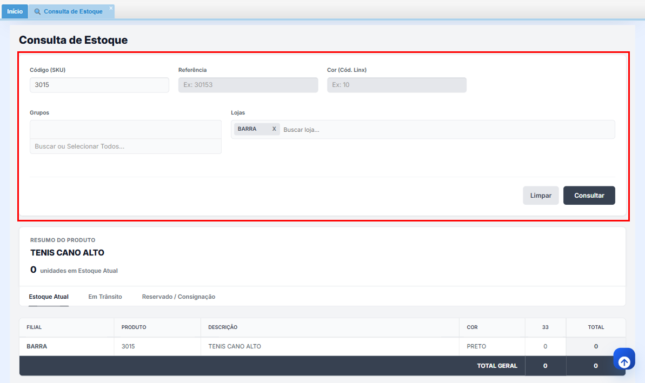The image size is (645, 383).
Task: Show the Reservado / Consignação tab
Action: pos(178,297)
